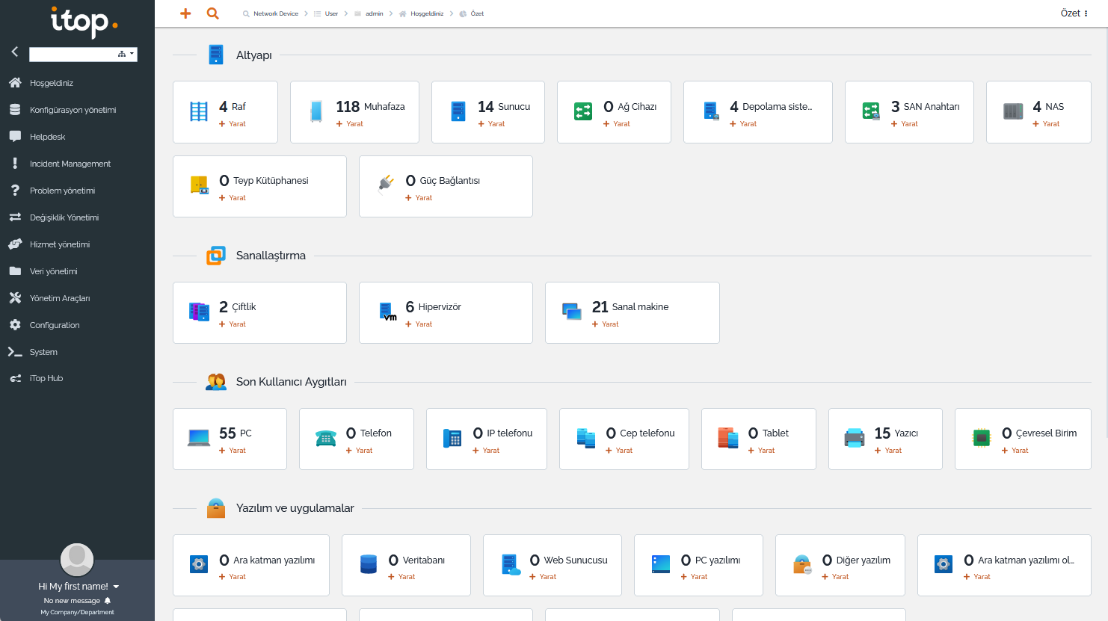The image size is (1108, 621).
Task: Click the Sunucu server icon
Action: (x=458, y=111)
